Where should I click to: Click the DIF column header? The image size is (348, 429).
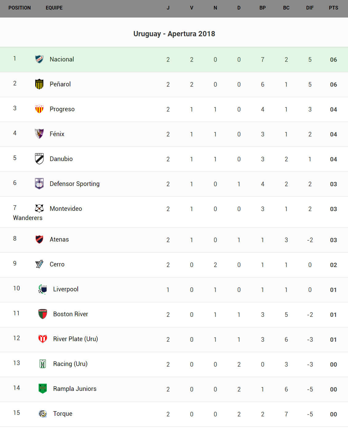[310, 8]
